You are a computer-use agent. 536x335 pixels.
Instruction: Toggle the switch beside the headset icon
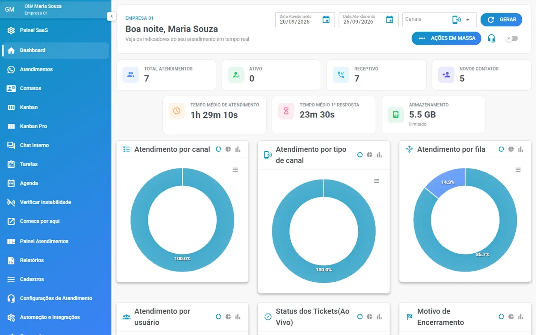(511, 38)
